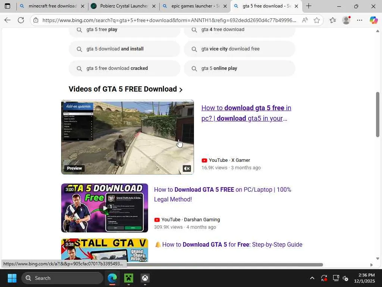Close the minecraft free download tab

(82, 6)
